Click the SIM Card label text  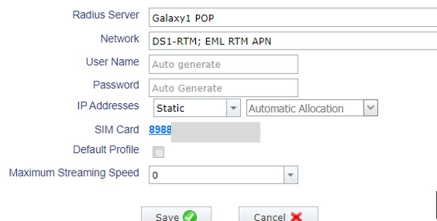point(116,130)
